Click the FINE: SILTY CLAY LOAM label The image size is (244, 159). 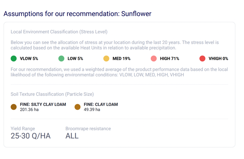pos(43,104)
